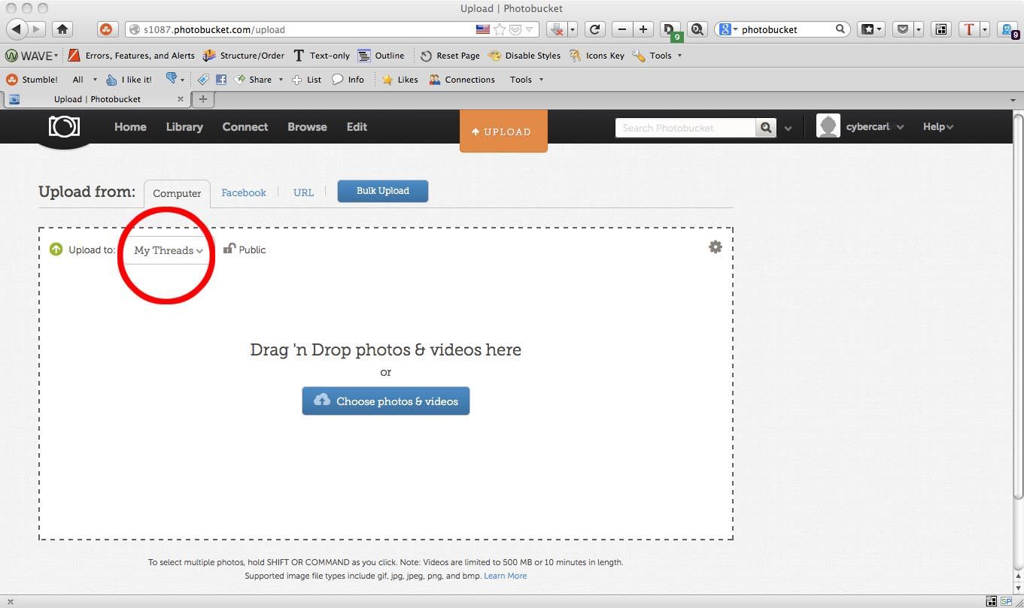1024x608 pixels.
Task: Toggle Disable Styles in WAVE toolbar
Action: (524, 56)
